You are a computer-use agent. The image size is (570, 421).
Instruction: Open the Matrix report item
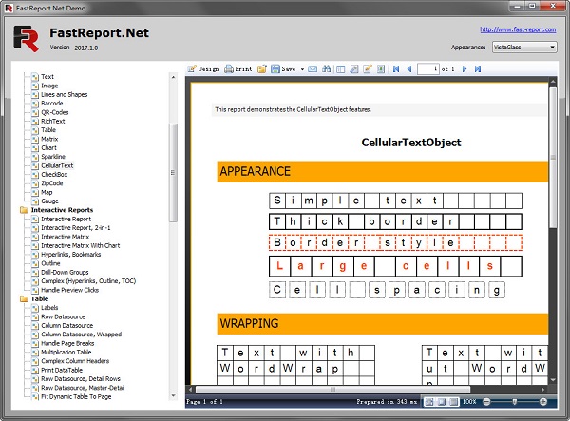[x=49, y=139]
